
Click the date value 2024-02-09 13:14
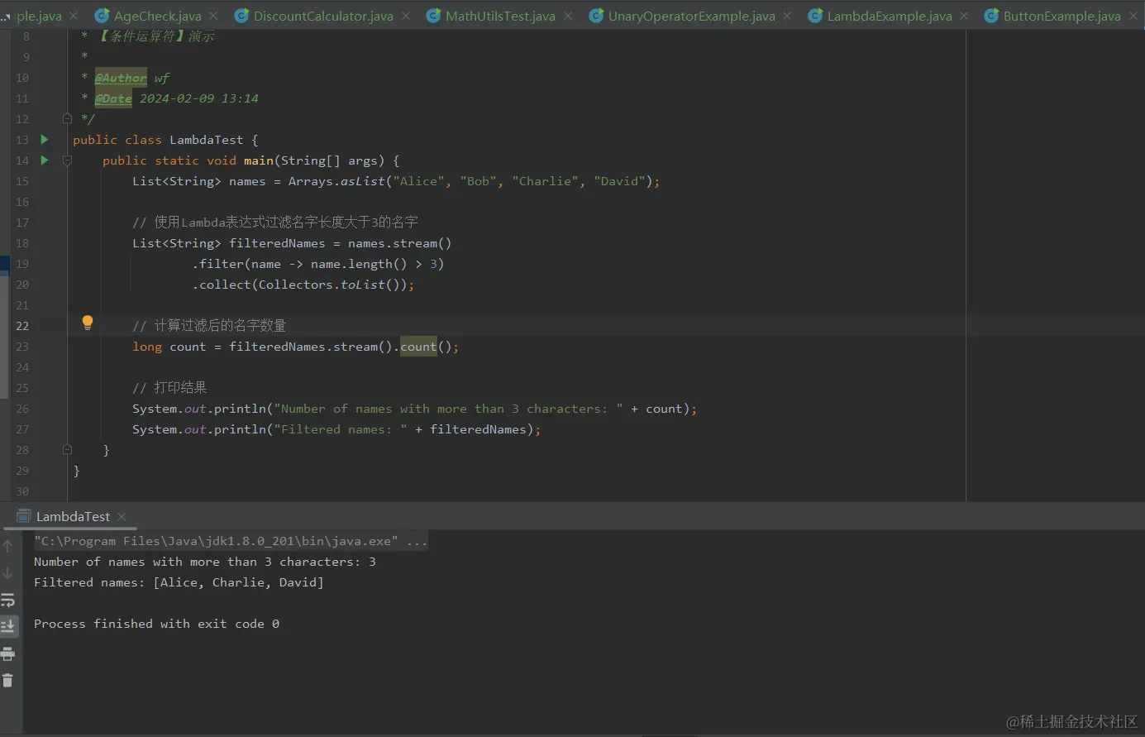(199, 98)
